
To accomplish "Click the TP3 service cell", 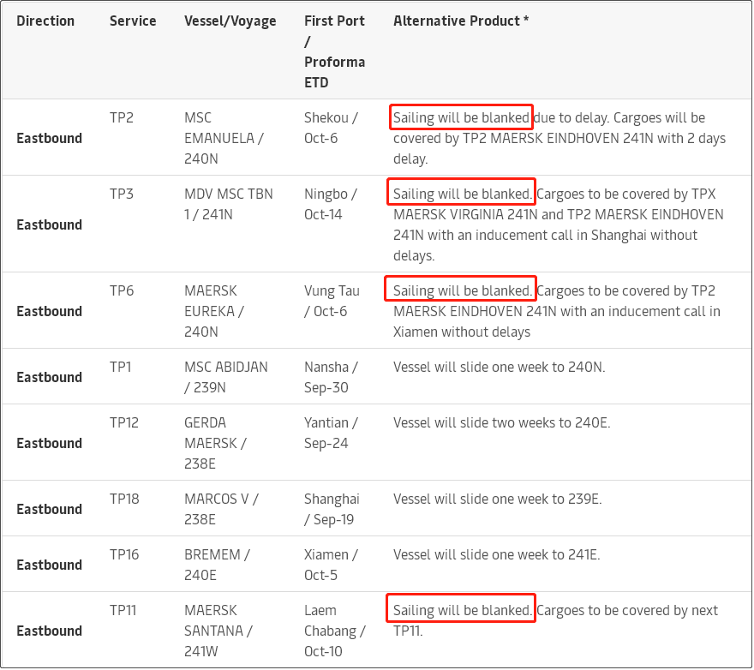I will 122,194.
